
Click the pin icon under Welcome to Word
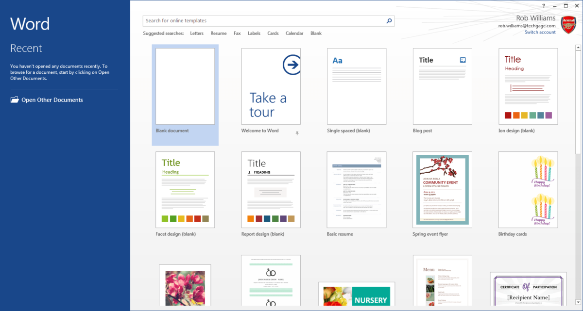tap(297, 133)
